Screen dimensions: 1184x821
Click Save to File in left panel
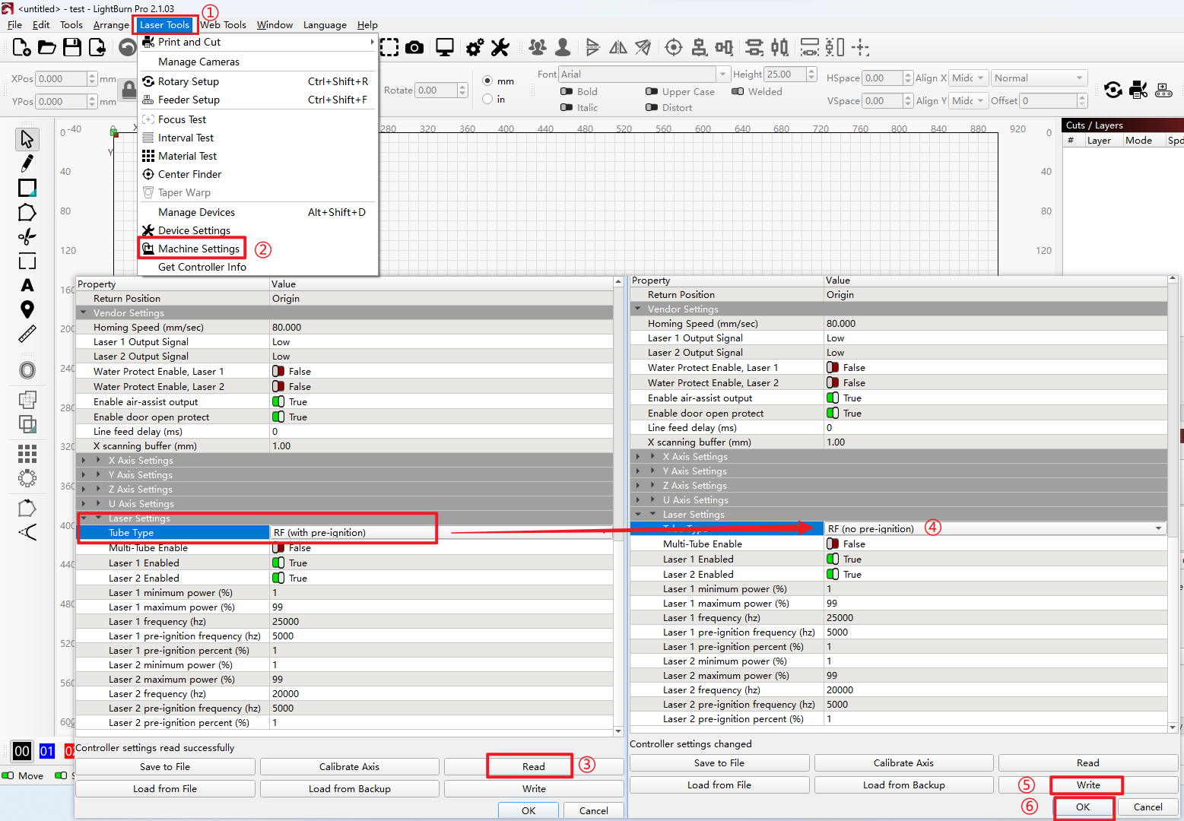point(165,766)
